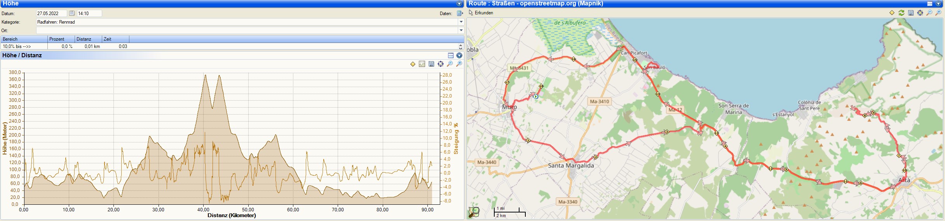Viewport: 945px width, 221px height.
Task: Activate the Erkunden explore mode
Action: tap(481, 13)
